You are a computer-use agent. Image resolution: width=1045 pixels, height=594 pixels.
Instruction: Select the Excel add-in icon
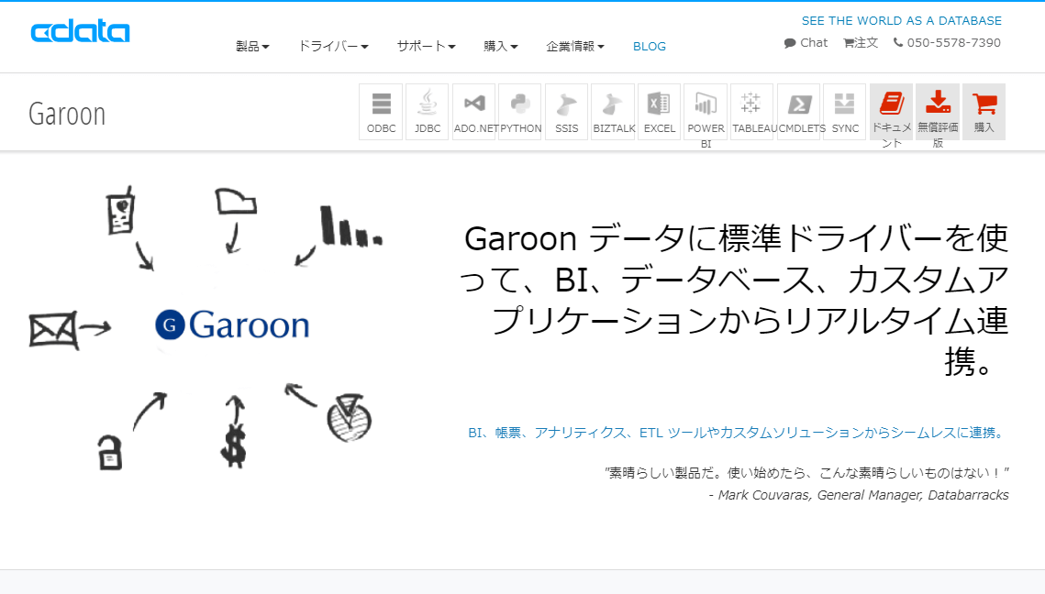[659, 112]
